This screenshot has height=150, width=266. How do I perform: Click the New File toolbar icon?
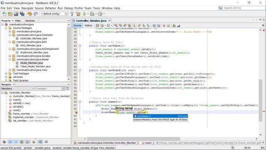pyautogui.click(x=5, y=14)
